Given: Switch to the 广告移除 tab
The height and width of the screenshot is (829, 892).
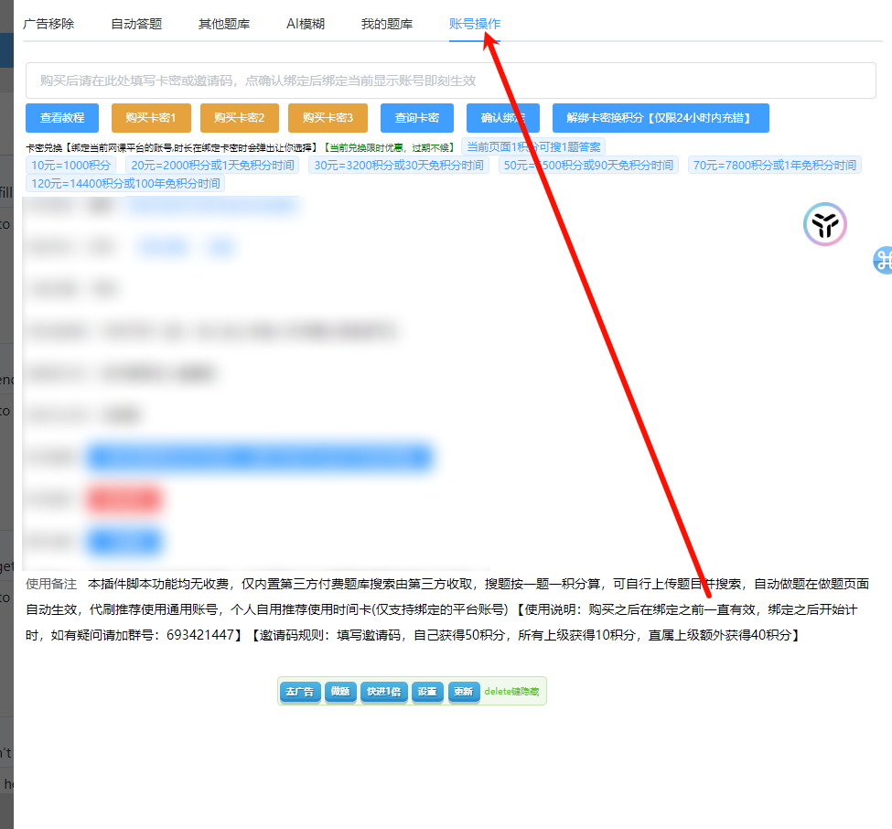Looking at the screenshot, I should pyautogui.click(x=48, y=24).
